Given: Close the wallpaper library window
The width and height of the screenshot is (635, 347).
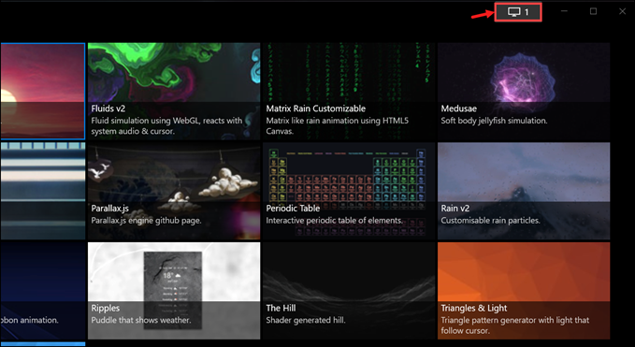Looking at the screenshot, I should (623, 11).
